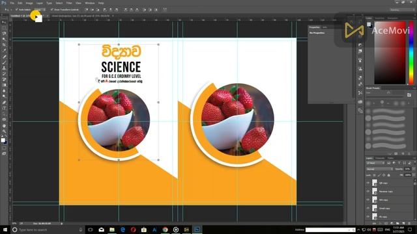Open the Filter menu

tap(69, 3)
